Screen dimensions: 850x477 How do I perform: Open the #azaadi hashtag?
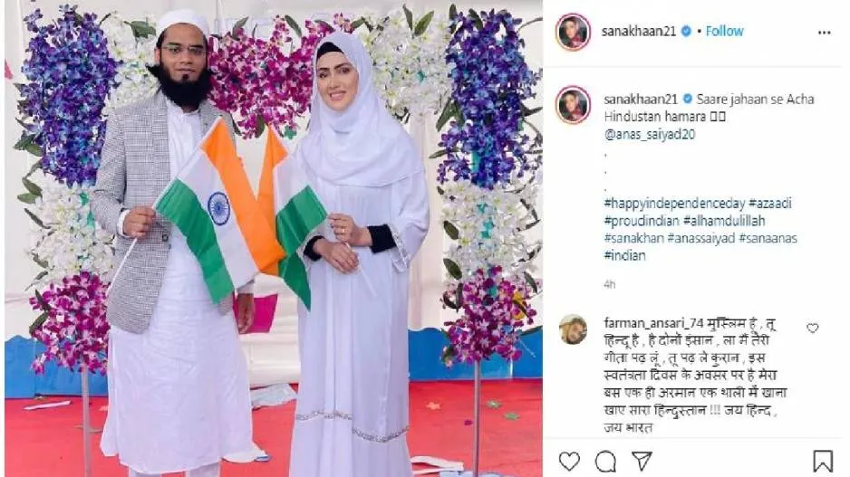coord(770,204)
